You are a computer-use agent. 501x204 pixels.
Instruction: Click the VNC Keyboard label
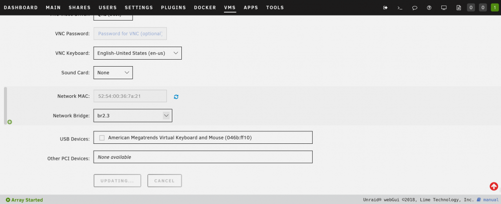(73, 53)
